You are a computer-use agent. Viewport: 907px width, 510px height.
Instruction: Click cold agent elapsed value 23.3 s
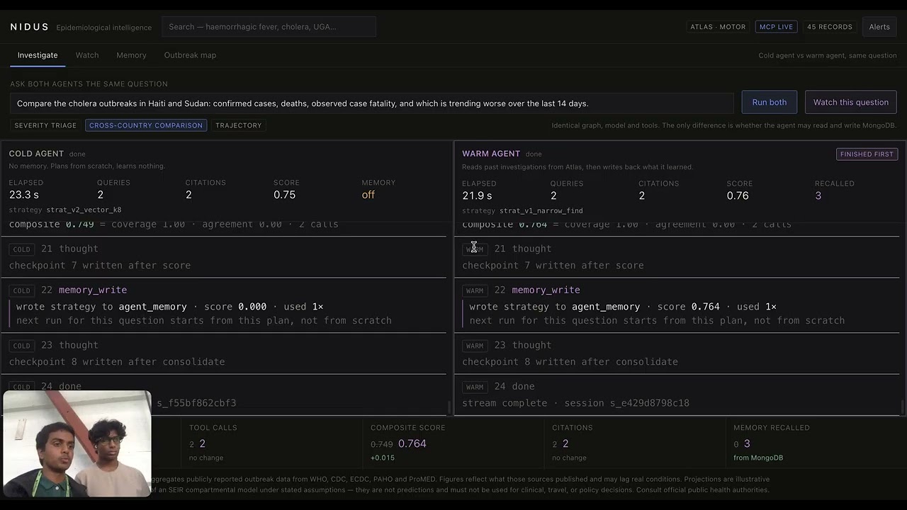pos(24,195)
